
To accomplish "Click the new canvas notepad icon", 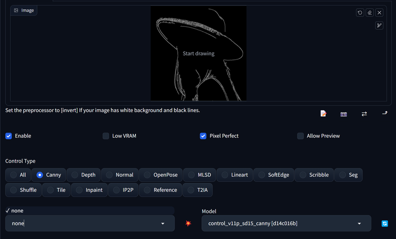I will point(323,113).
